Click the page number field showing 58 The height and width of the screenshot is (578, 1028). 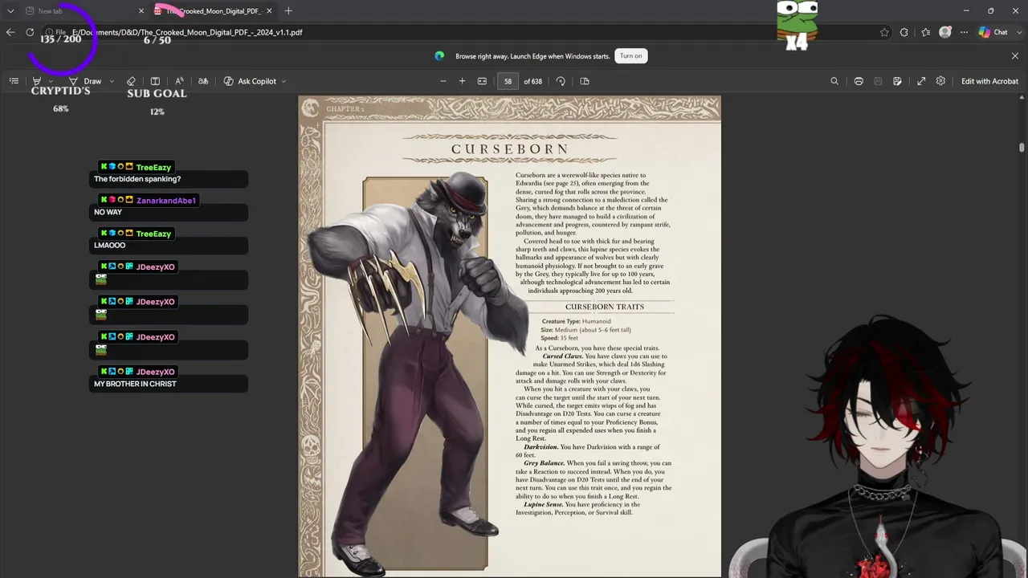(508, 81)
